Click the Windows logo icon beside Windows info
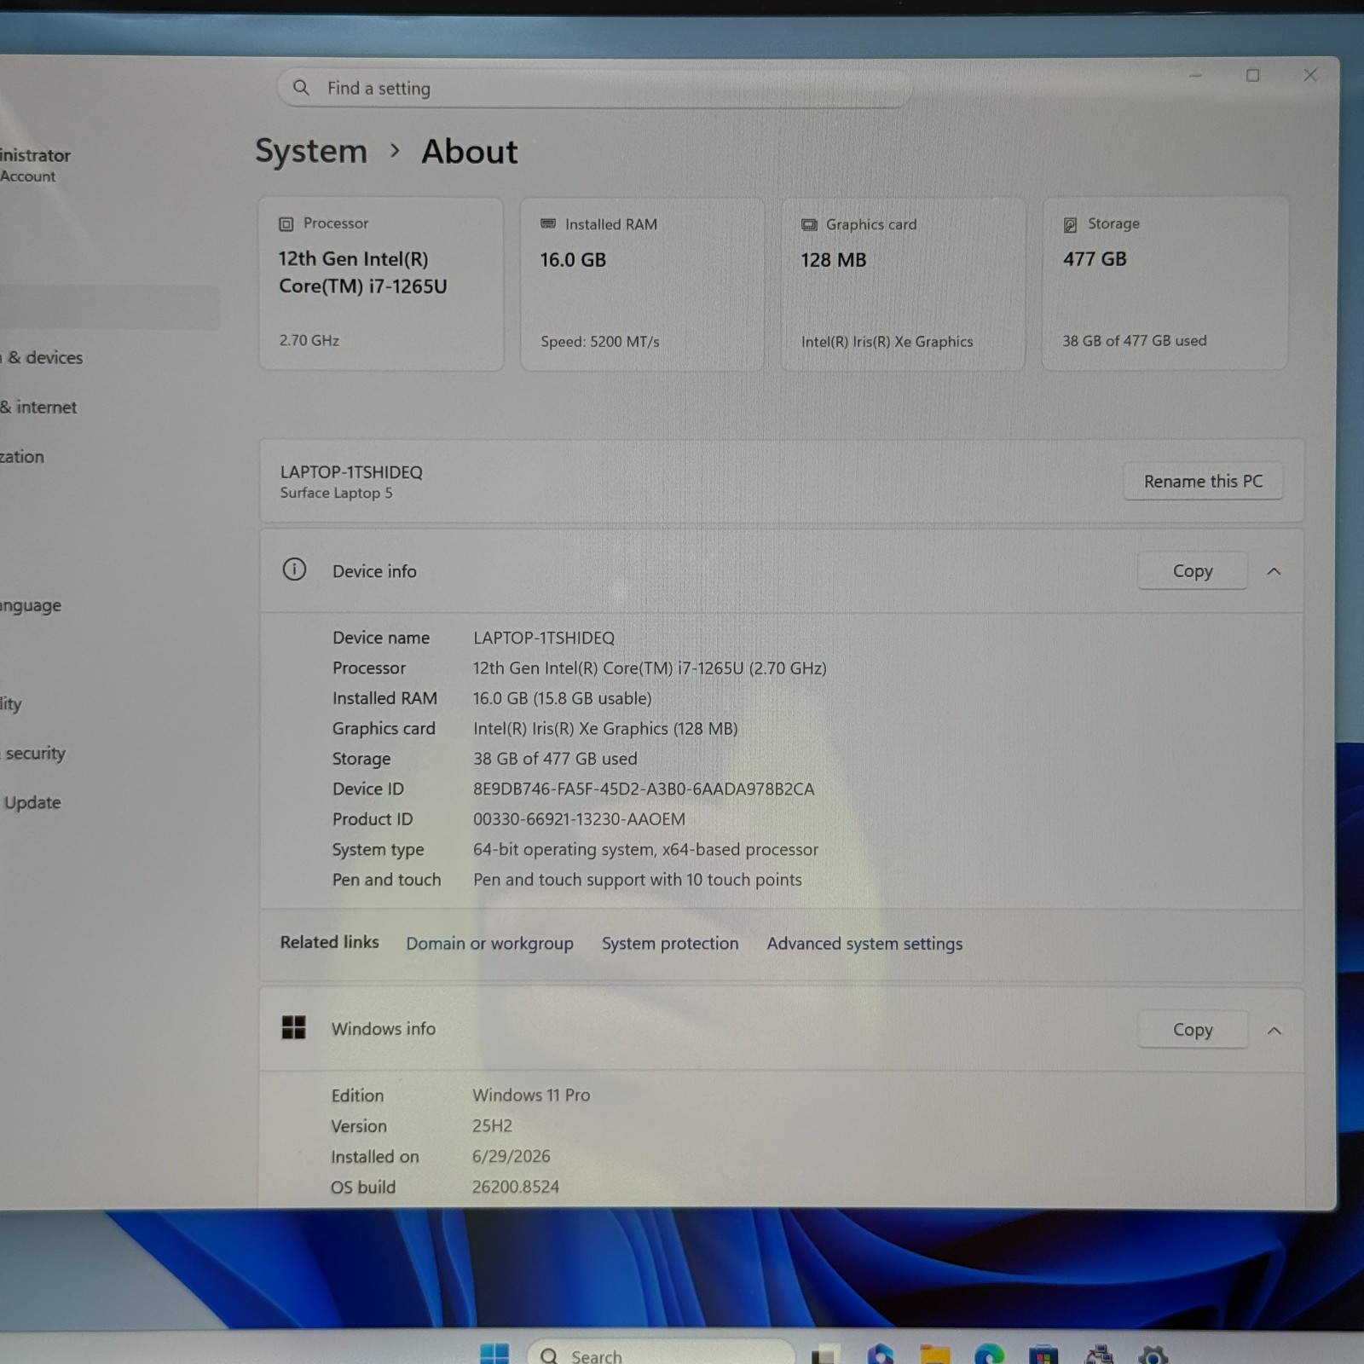 pos(293,1027)
